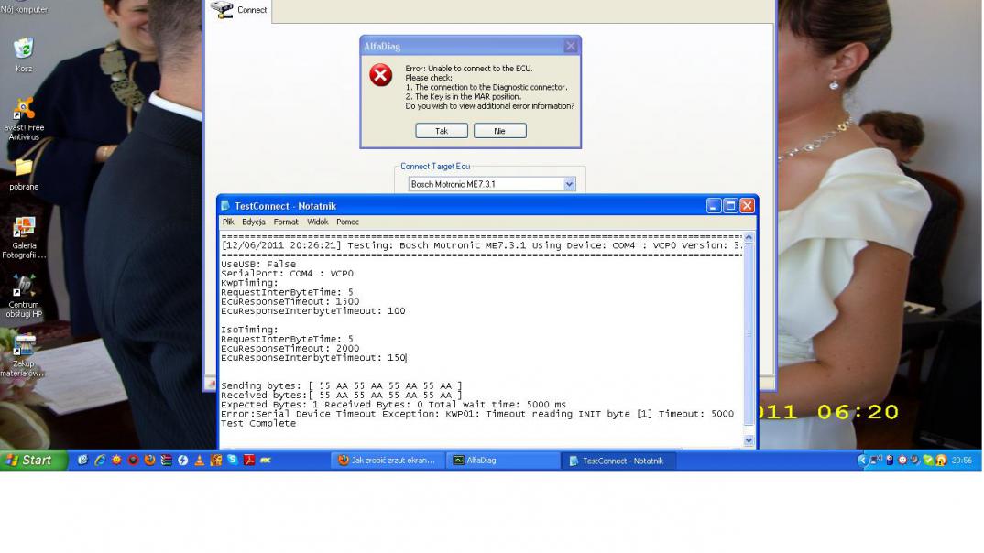Open the Format menu in Notatnik
984x553 pixels.
point(286,222)
